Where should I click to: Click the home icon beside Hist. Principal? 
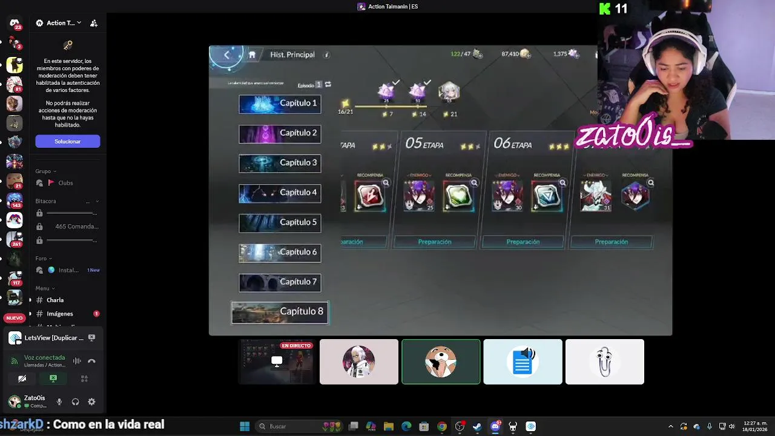252,54
